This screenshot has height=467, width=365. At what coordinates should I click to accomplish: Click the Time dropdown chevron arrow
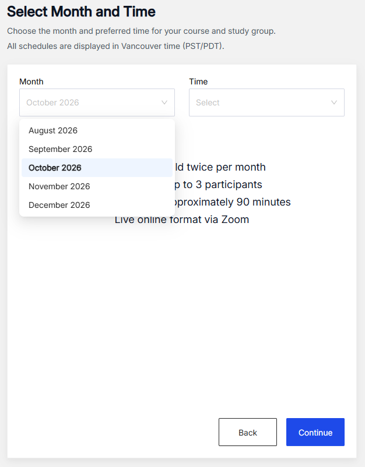pyautogui.click(x=334, y=102)
